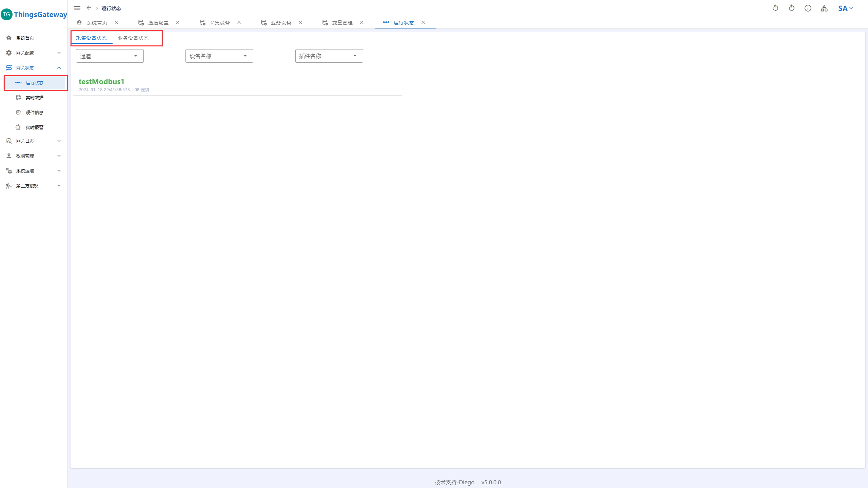Click the info circle icon in header
This screenshot has height=488, width=868.
click(x=808, y=8)
